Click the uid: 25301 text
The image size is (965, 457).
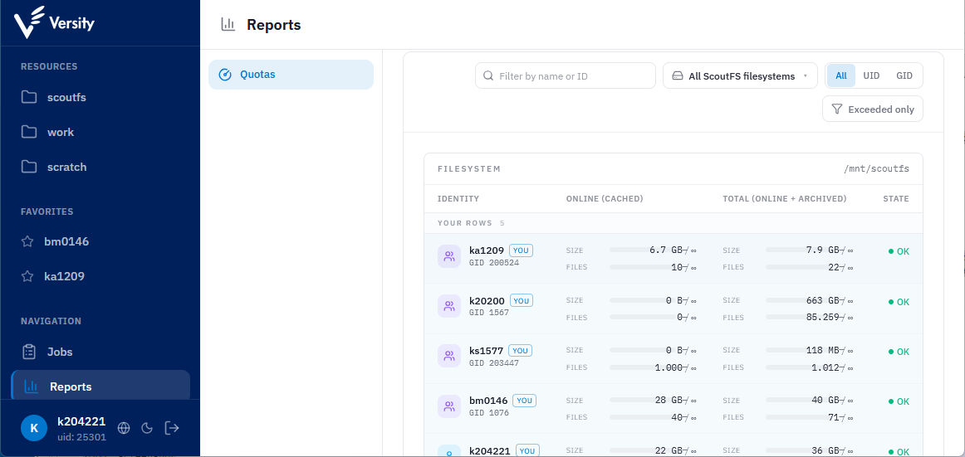coord(82,437)
